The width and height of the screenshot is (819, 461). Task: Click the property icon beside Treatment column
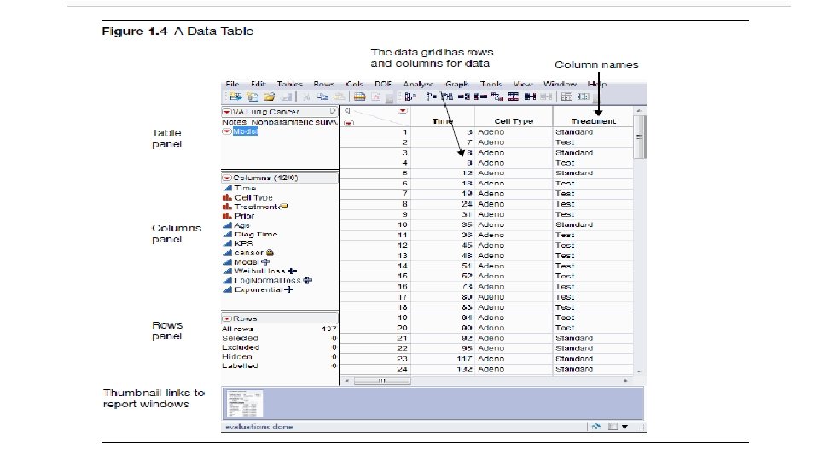(x=283, y=207)
